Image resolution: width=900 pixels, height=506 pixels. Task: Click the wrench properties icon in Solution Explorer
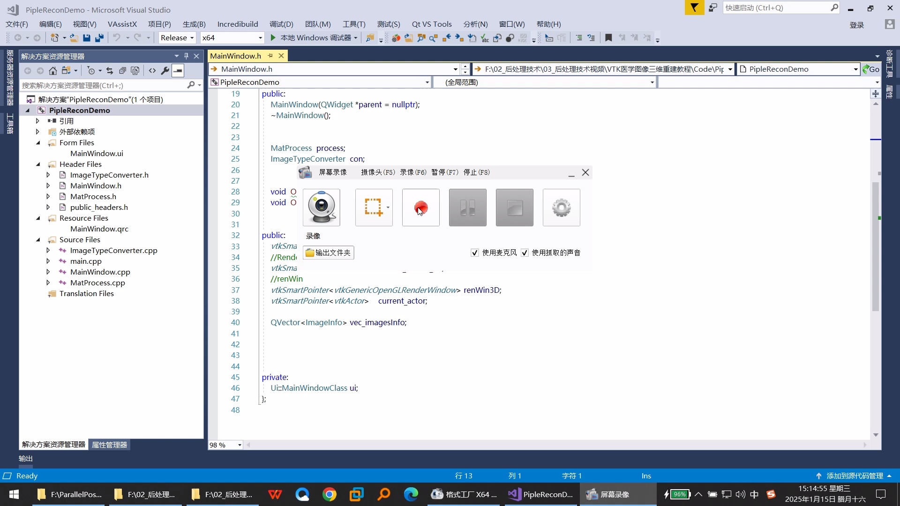click(165, 71)
